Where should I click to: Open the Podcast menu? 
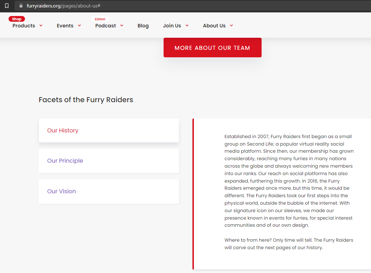coord(105,26)
